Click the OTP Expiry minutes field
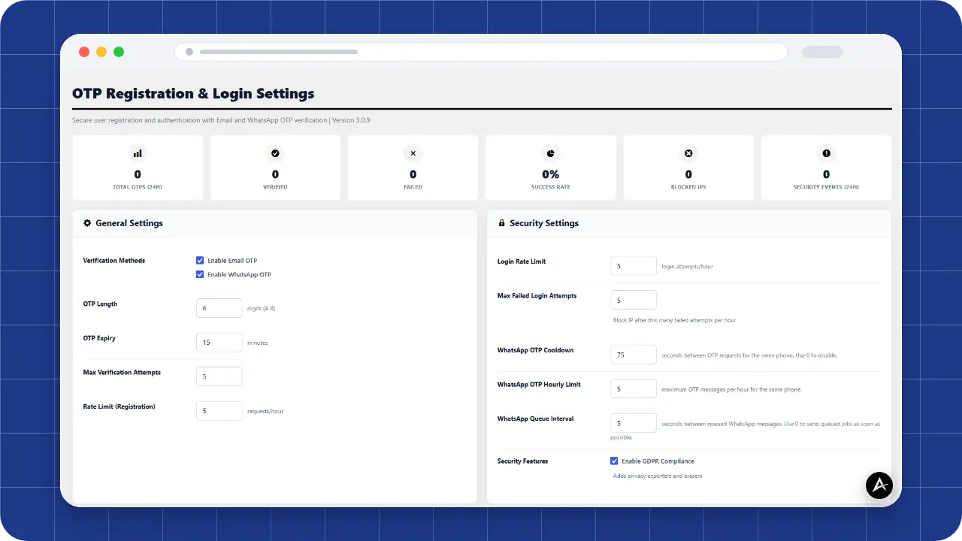Viewport: 962px width, 541px height. click(219, 343)
